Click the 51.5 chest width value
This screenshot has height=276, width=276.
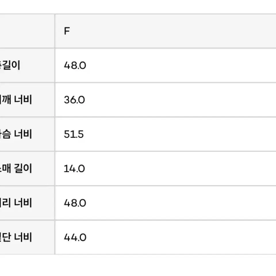[74, 134]
